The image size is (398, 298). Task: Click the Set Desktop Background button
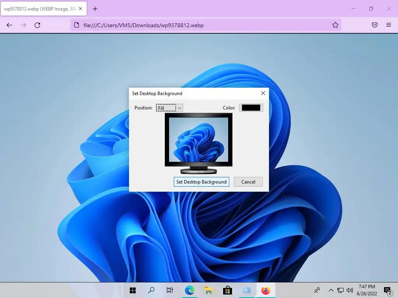[201, 182]
